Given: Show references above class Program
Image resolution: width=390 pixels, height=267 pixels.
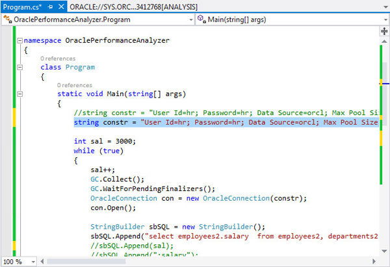Looking at the screenshot, I should pos(58,58).
